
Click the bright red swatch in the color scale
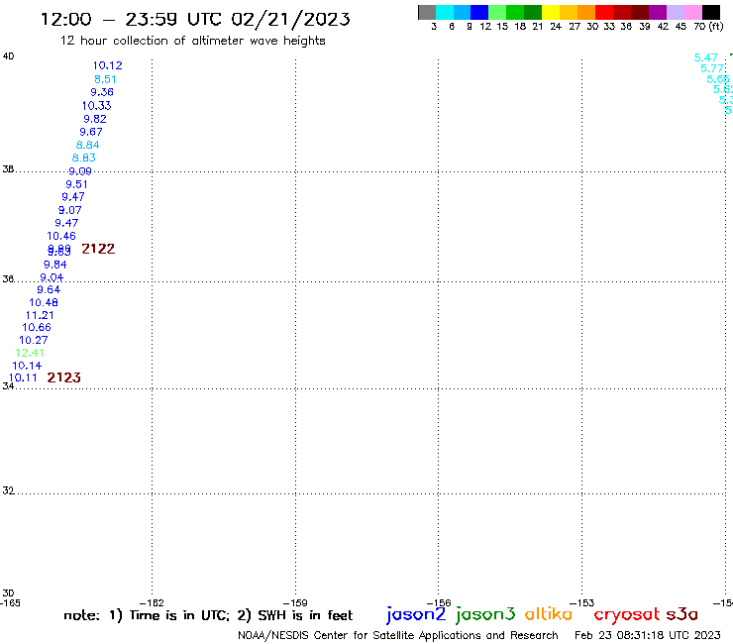(x=604, y=12)
